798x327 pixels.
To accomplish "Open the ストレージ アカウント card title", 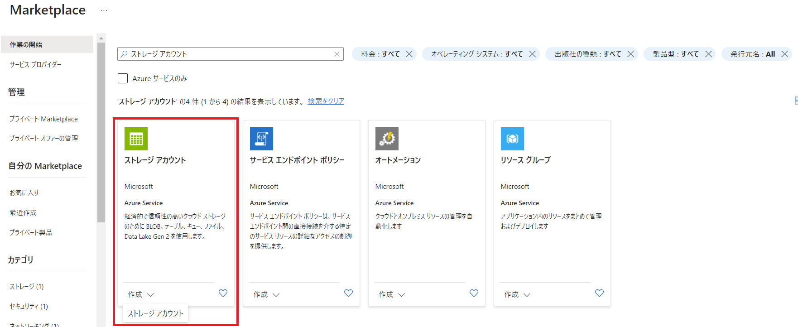I will (x=155, y=160).
